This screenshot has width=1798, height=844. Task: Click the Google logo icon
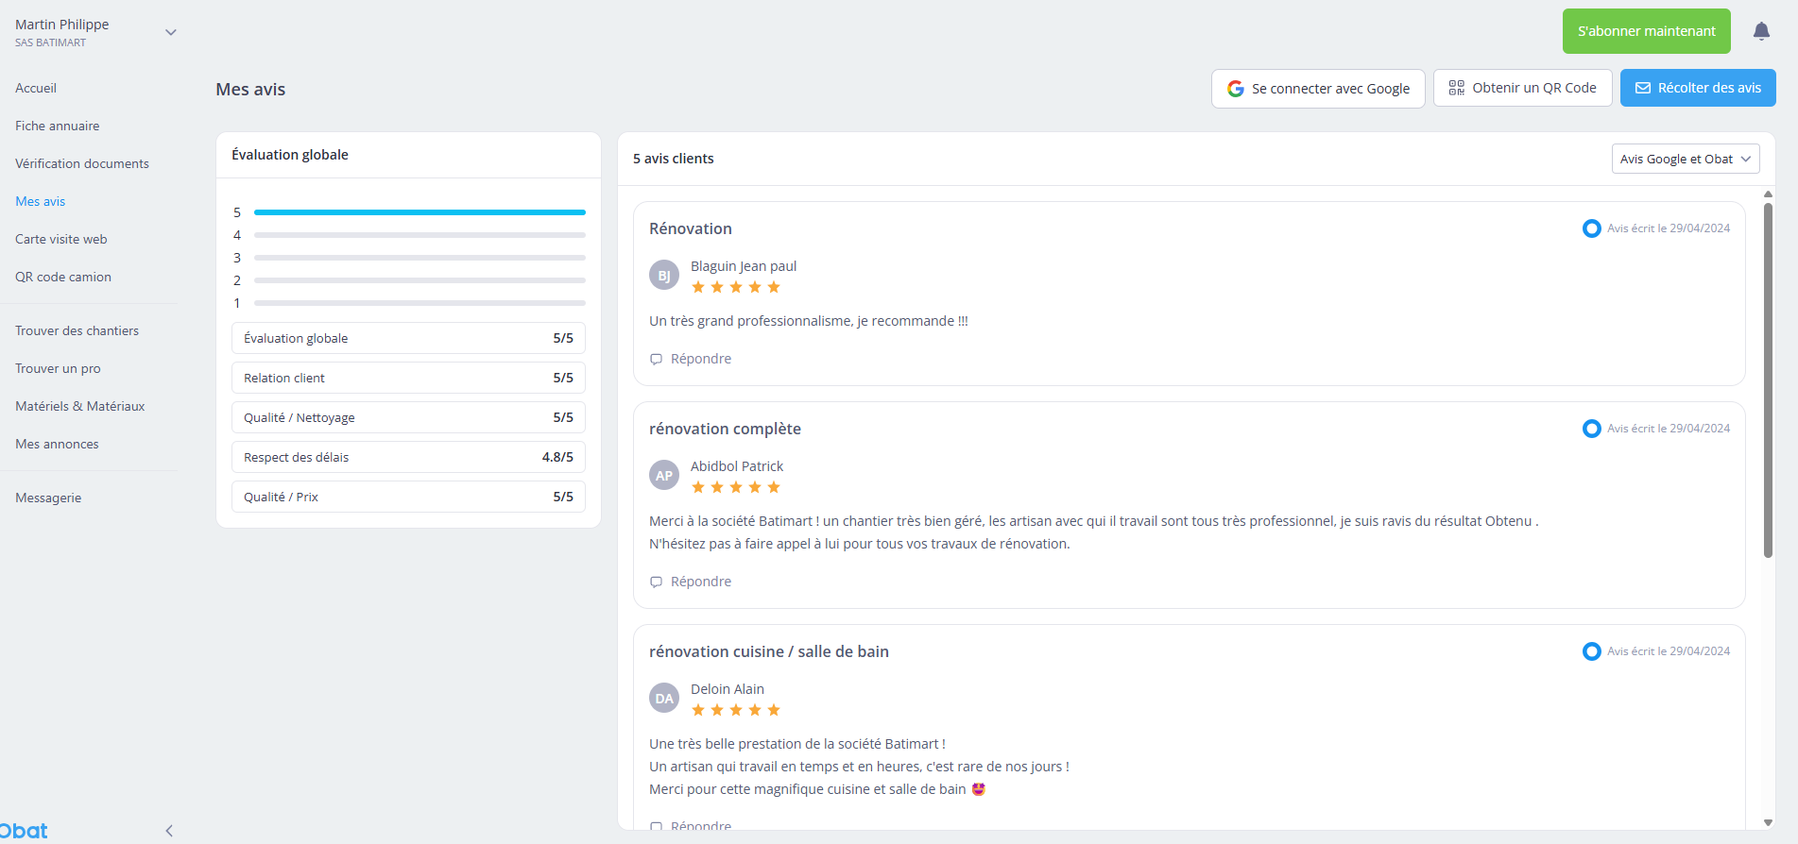[x=1235, y=89]
